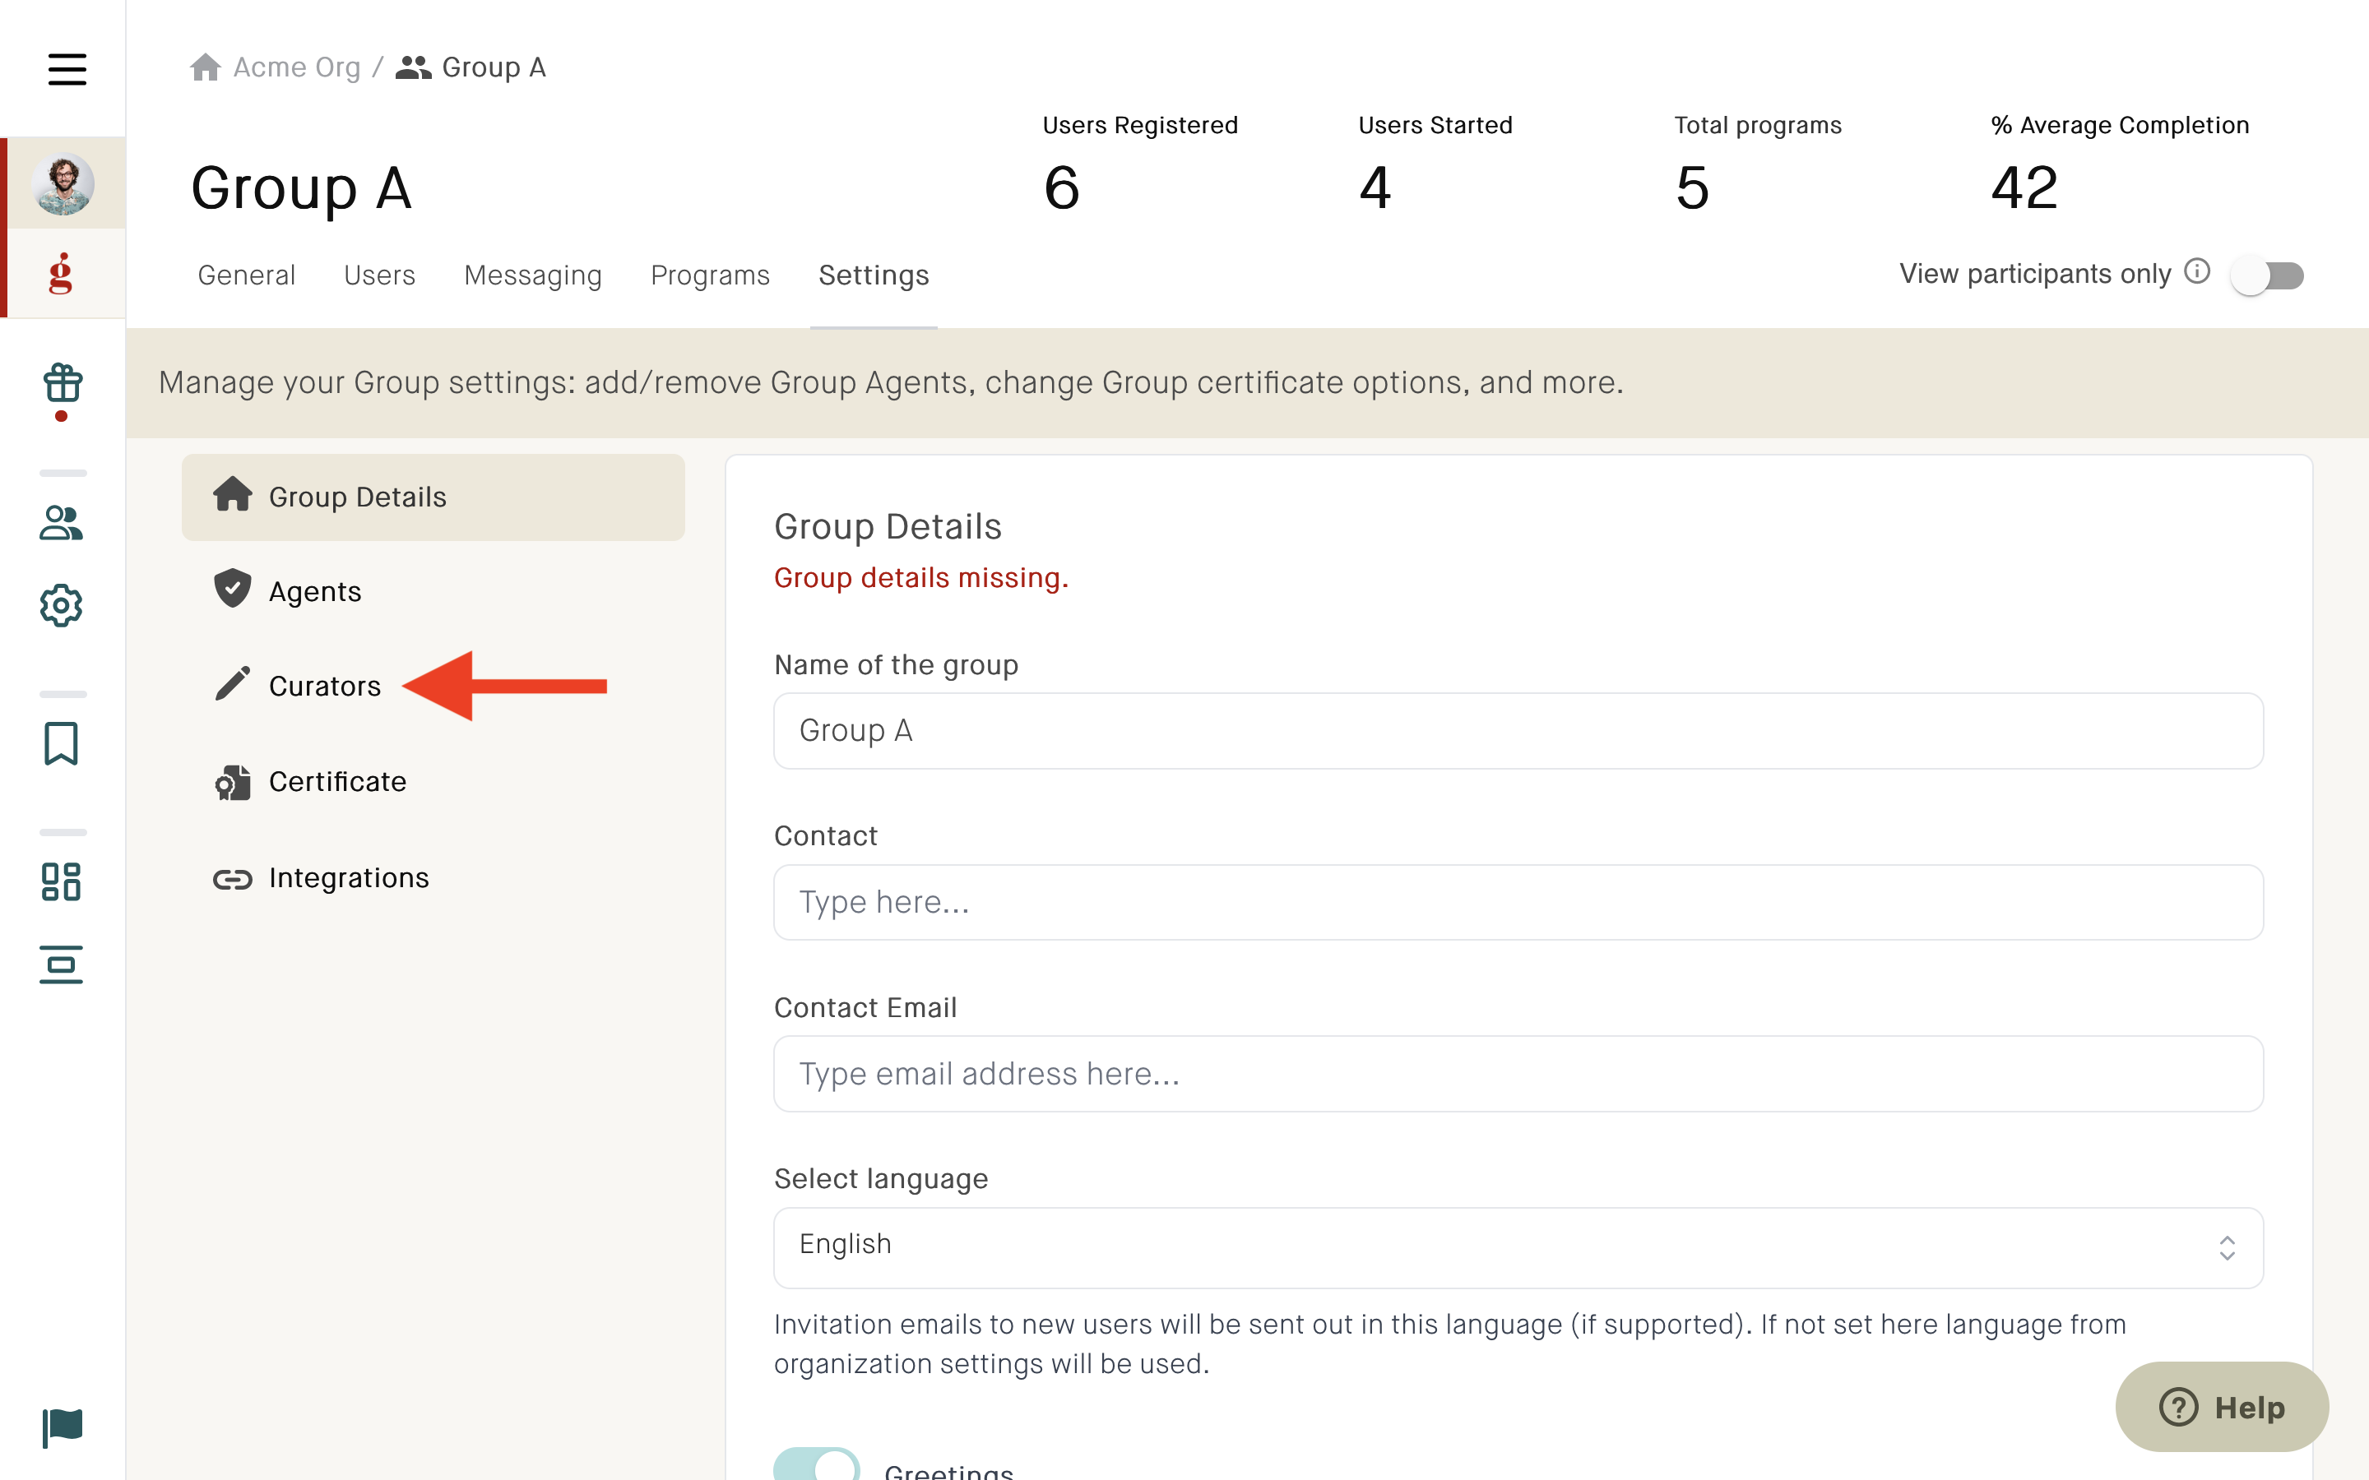Click the Integrations link icon
The image size is (2369, 1480).
(x=232, y=880)
